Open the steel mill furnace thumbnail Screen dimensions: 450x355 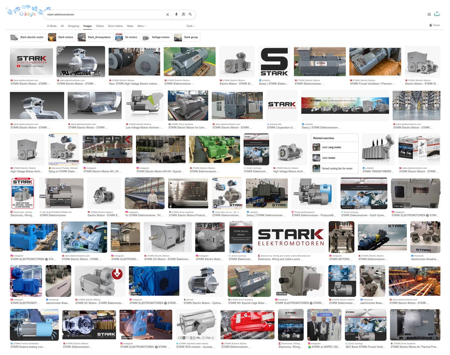(x=414, y=281)
